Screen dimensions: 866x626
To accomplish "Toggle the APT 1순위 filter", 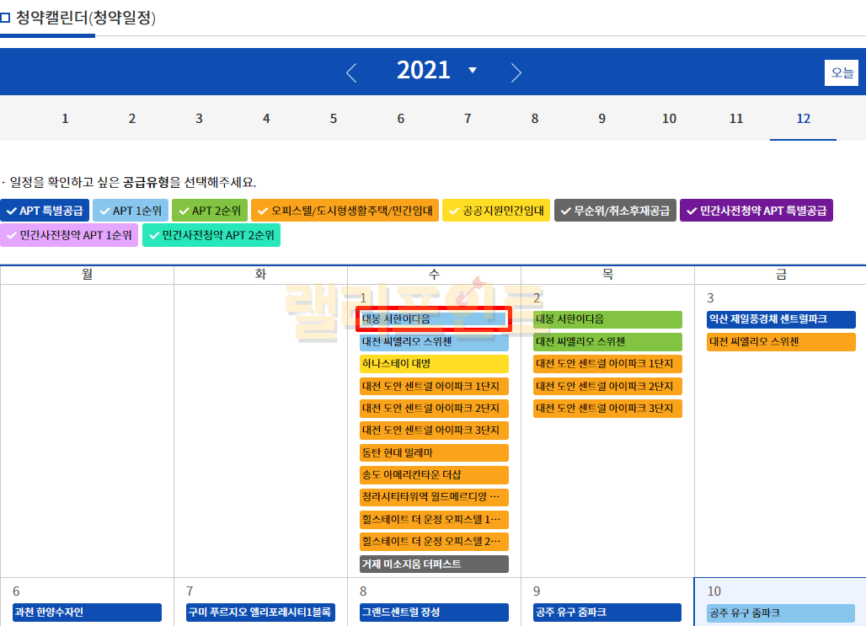I will point(130,211).
